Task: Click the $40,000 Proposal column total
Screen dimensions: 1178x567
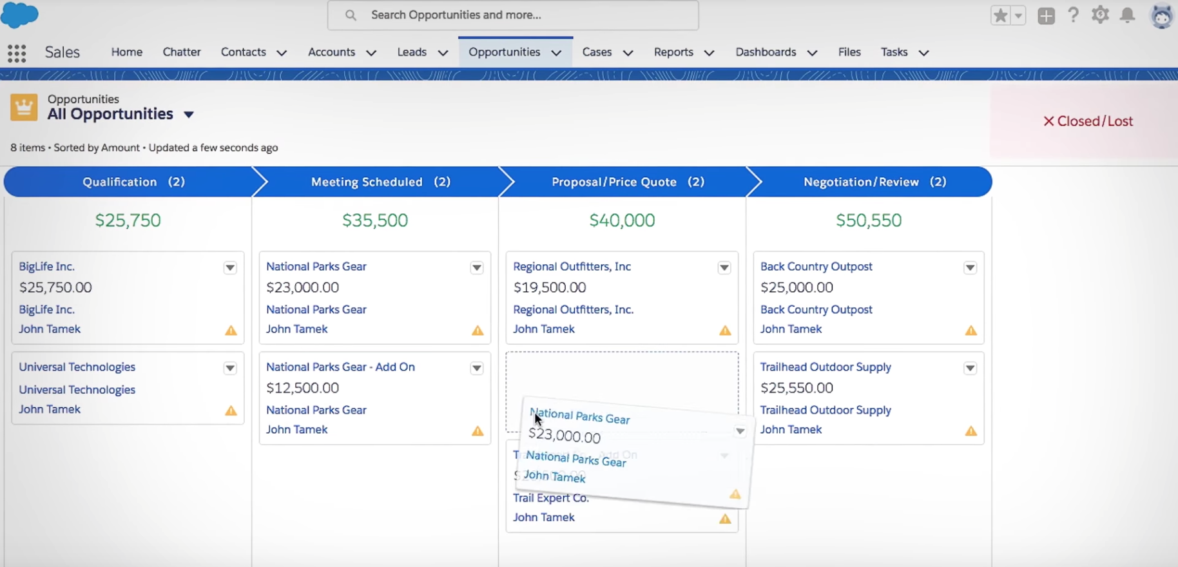Action: point(622,220)
